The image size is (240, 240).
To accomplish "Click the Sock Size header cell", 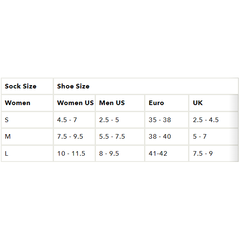I will pyautogui.click(x=27, y=86).
